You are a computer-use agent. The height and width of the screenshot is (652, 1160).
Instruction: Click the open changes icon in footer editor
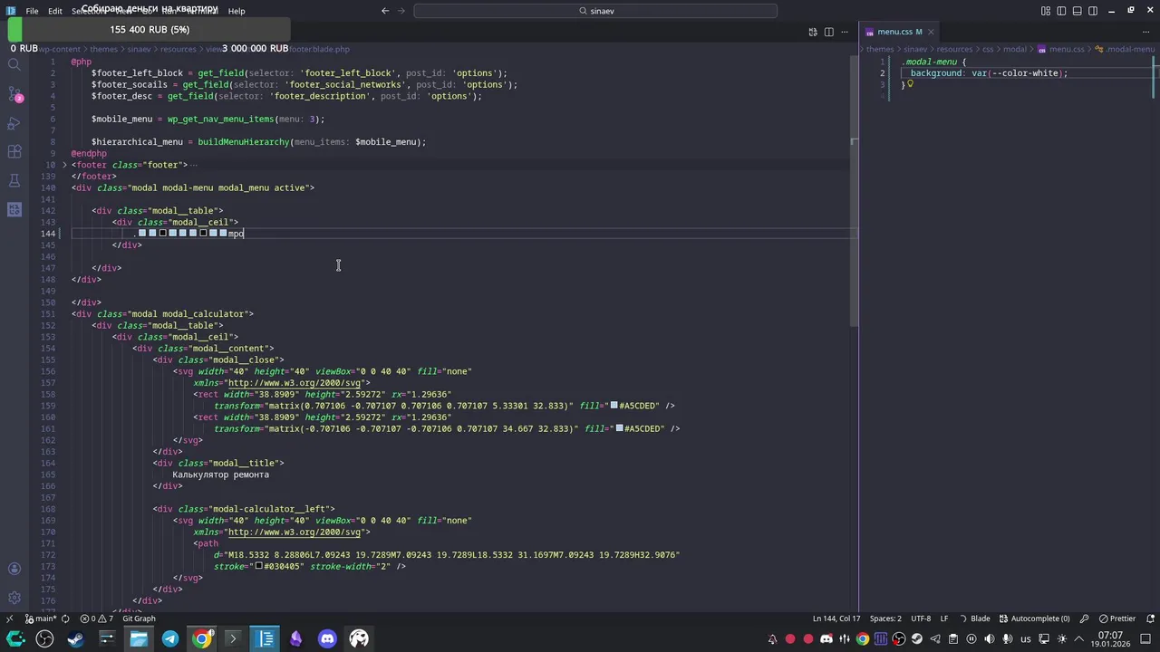pyautogui.click(x=813, y=32)
